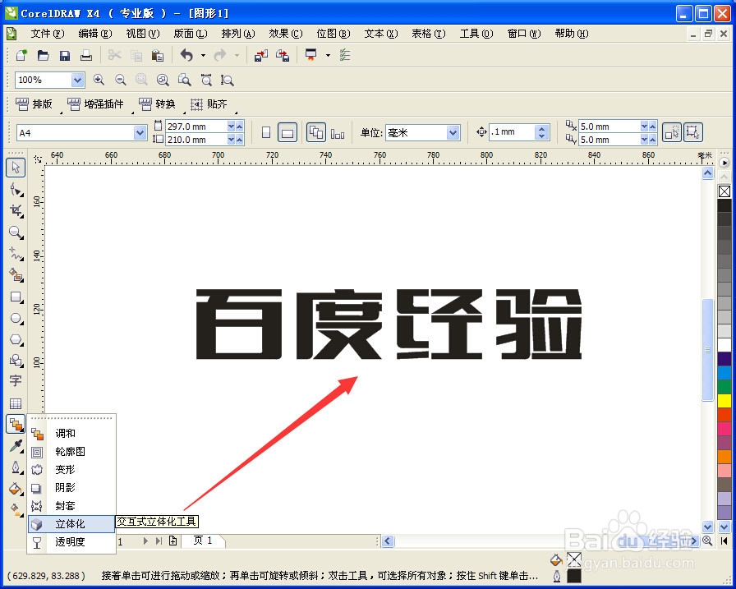Screen dimensions: 736x589
Task: Open the 增强插件 dropdown
Action: coord(96,104)
